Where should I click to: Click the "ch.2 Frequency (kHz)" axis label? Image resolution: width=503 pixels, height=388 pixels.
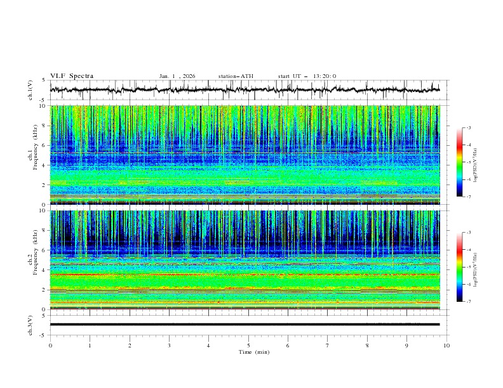point(32,252)
